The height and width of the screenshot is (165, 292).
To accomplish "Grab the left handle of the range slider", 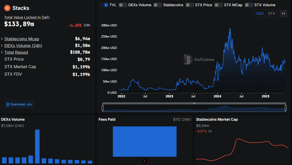I will [x=103, y=108].
